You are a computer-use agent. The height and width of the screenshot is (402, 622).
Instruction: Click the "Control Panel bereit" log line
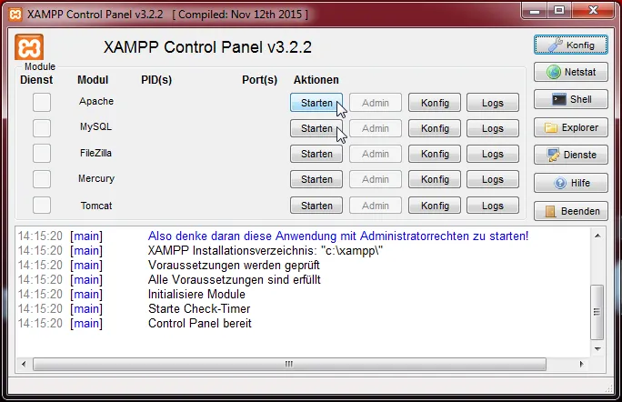point(200,323)
